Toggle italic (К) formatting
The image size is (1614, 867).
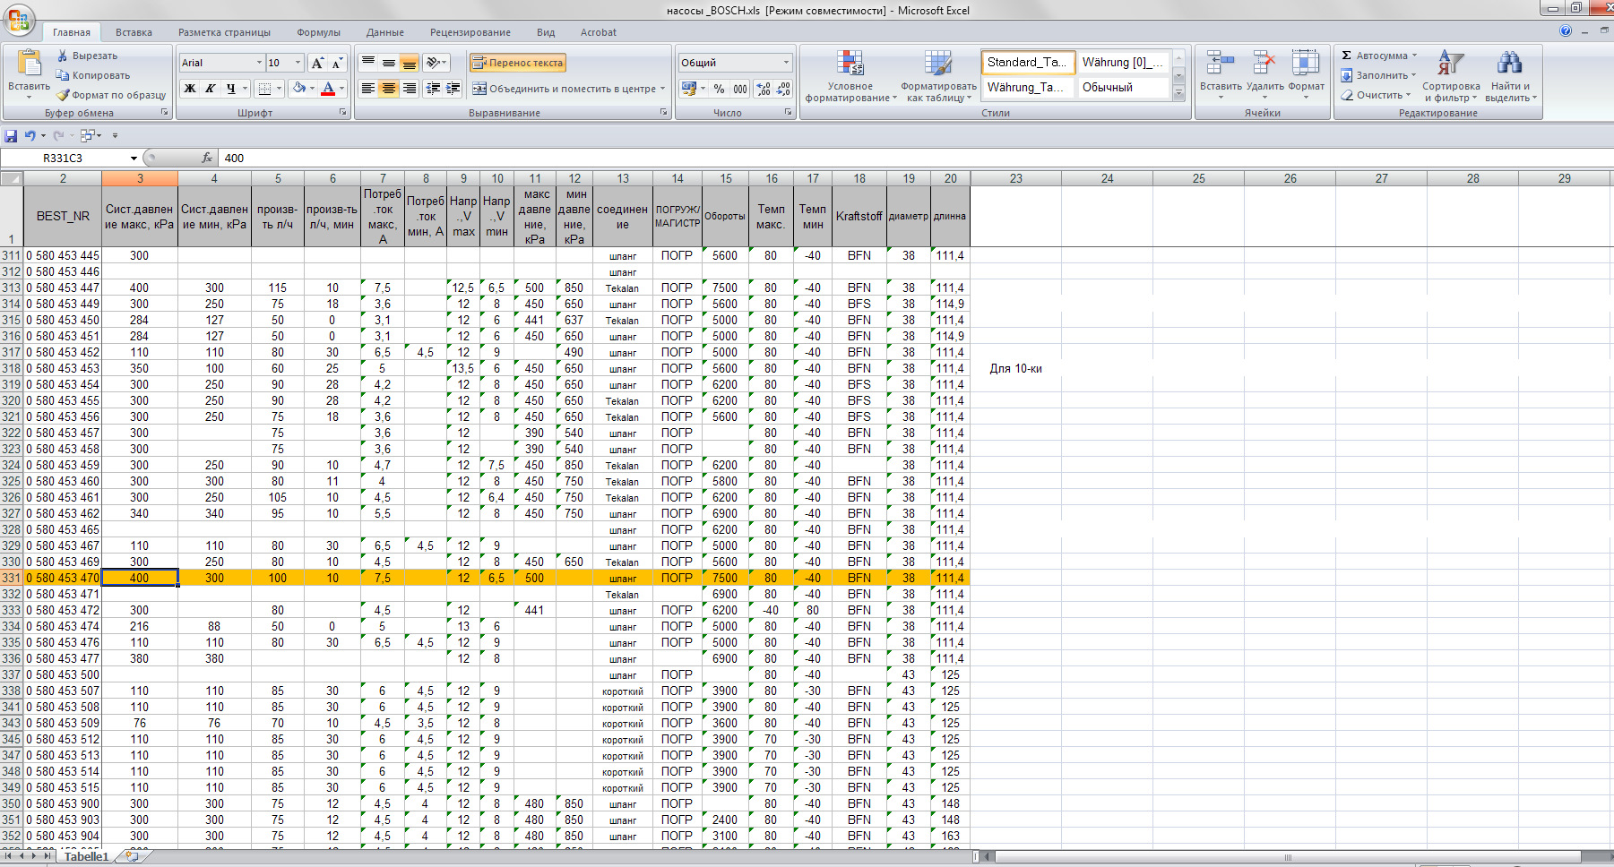tap(210, 89)
